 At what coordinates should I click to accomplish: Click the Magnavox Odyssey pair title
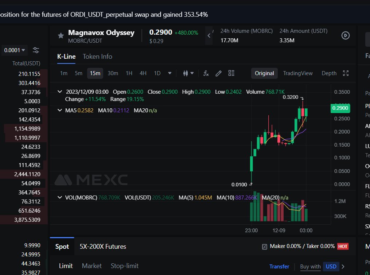click(101, 32)
